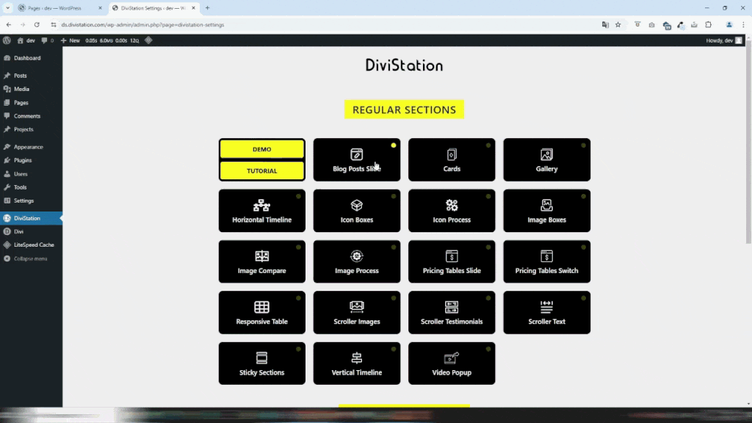Select the Image Compare icon

click(261, 256)
